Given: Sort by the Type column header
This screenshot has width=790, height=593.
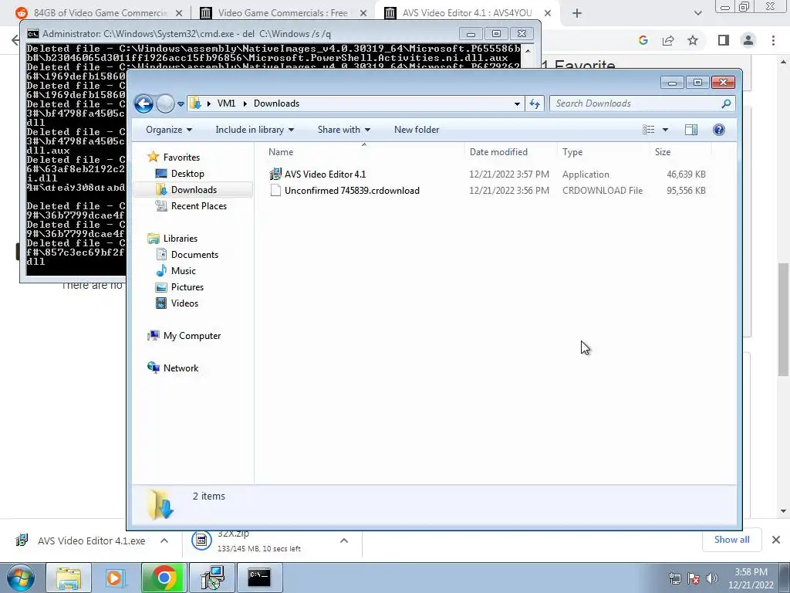Looking at the screenshot, I should (x=603, y=152).
